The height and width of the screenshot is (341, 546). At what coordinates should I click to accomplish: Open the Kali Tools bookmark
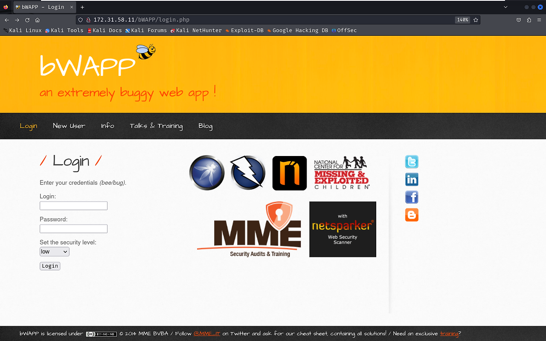[x=64, y=30]
